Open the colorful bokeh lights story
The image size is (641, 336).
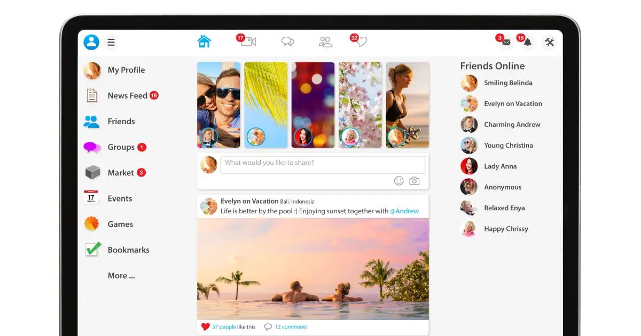click(x=313, y=105)
